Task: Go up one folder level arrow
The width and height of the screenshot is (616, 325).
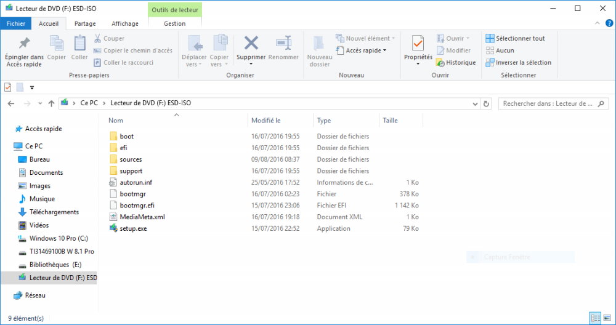Action: [52, 103]
